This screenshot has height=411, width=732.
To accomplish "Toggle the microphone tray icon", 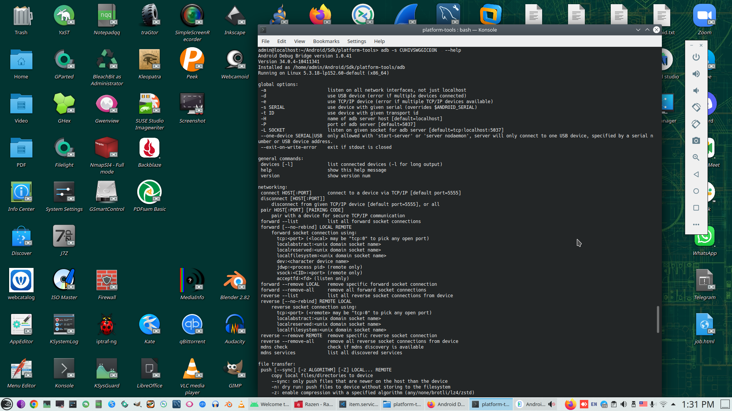I will (652, 404).
